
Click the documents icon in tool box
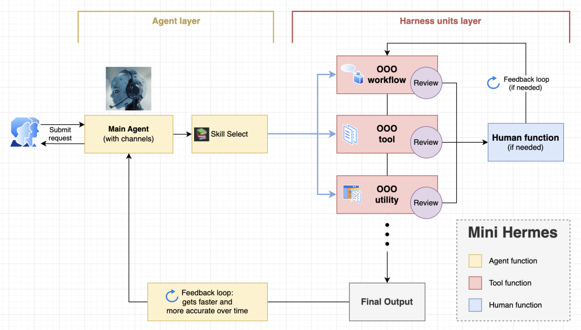(x=350, y=134)
